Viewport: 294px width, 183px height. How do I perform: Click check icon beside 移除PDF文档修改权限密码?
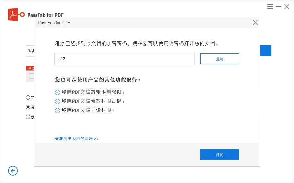[x=58, y=101]
